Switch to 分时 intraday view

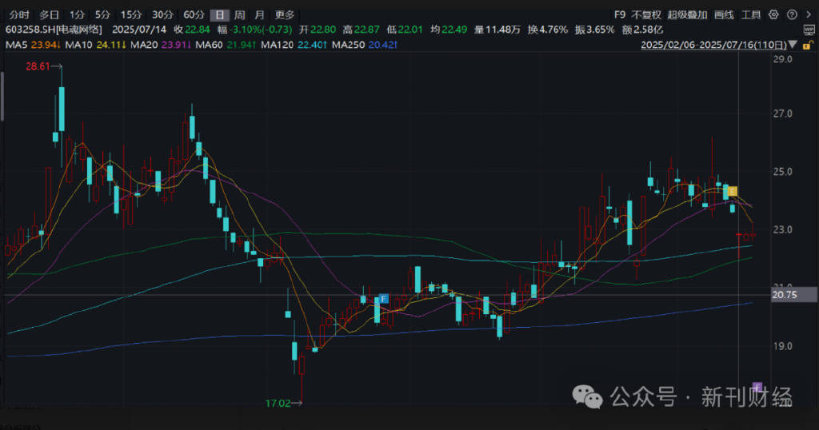coord(19,14)
